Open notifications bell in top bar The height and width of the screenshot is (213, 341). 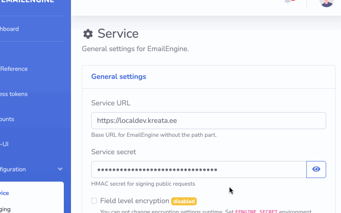pyautogui.click(x=288, y=1)
